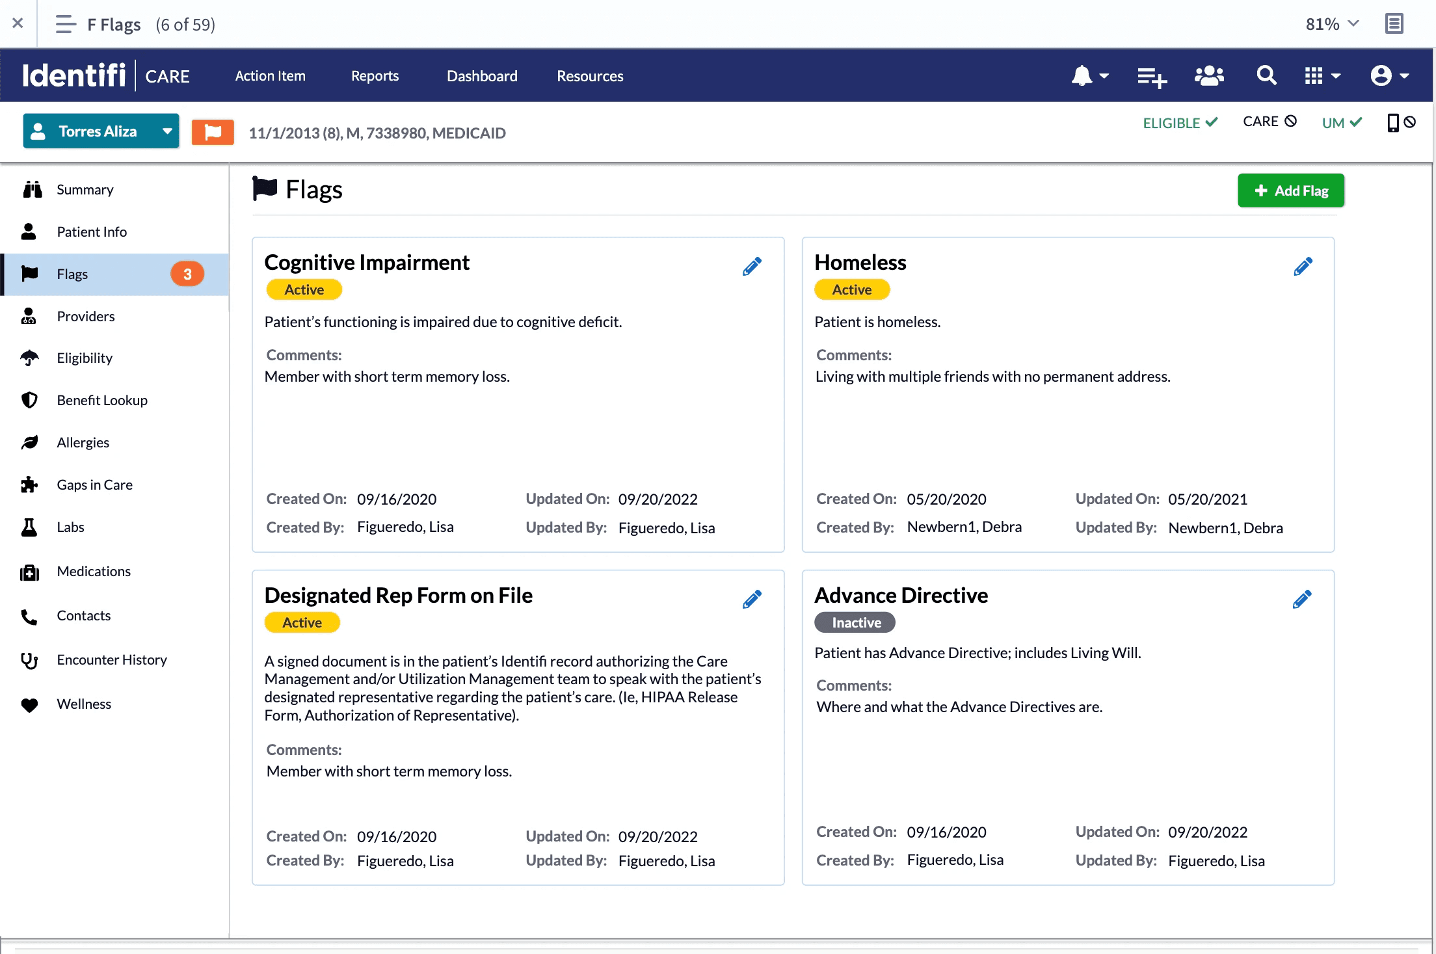Open Medications in the sidebar

[x=94, y=571]
